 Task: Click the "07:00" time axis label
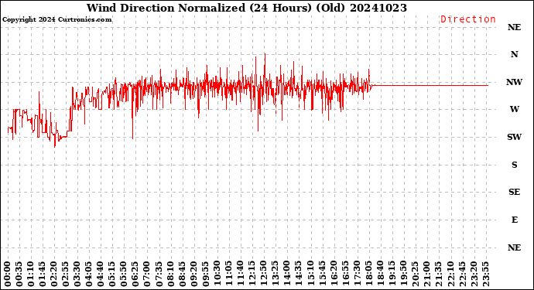148,275
